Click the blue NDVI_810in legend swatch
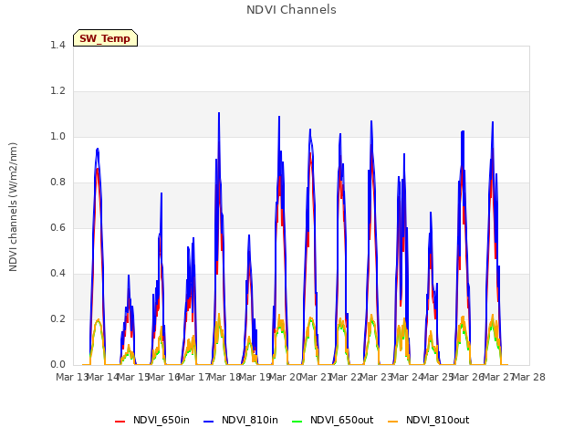The image size is (584, 438). [209, 422]
